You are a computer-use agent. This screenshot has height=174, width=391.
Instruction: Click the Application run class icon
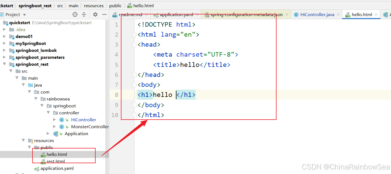pyautogui.click(x=56, y=134)
